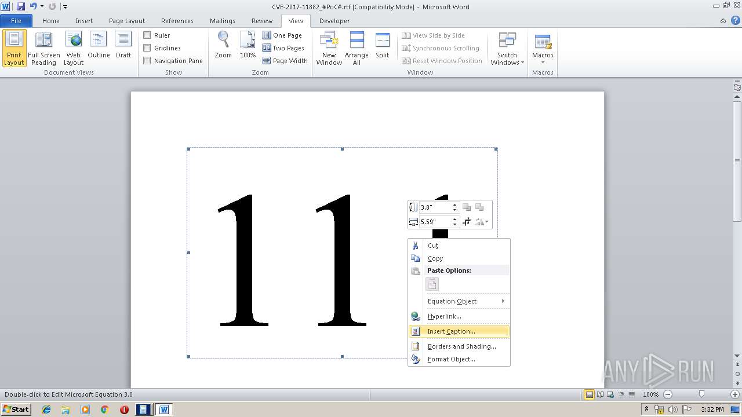Open Opera browser from taskbar

tap(124, 409)
